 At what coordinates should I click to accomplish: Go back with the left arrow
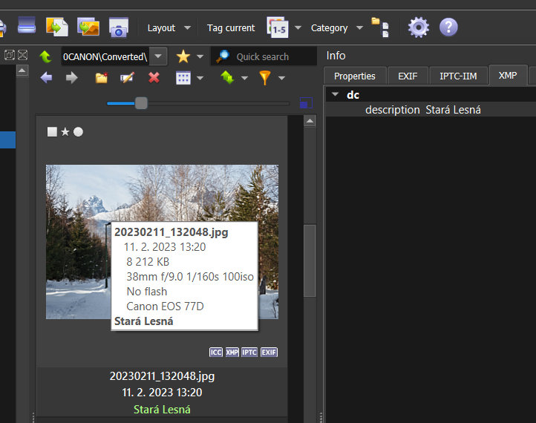coord(46,78)
